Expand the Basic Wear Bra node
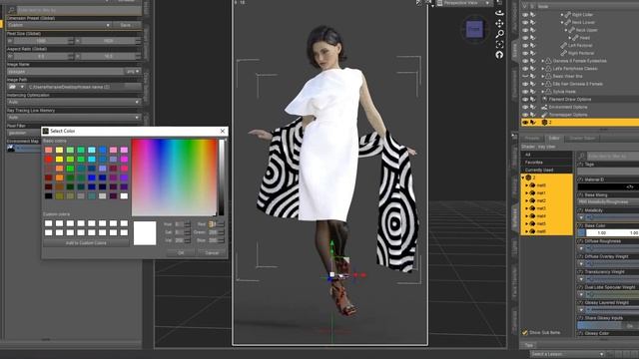Viewport: 639px width, 359px height. click(x=542, y=76)
